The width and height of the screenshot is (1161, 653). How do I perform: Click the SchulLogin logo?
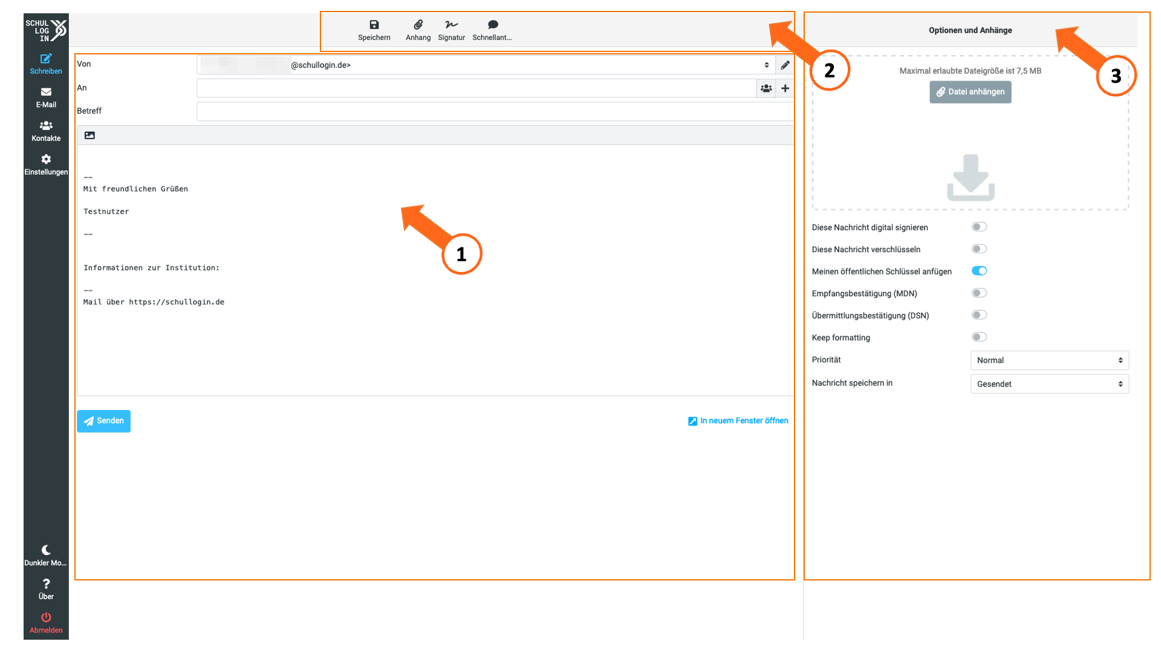point(46,30)
